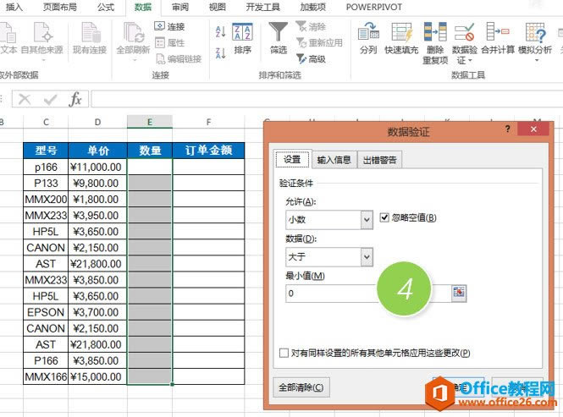Open 高级 advanced filter
The image size is (563, 417).
click(x=311, y=59)
